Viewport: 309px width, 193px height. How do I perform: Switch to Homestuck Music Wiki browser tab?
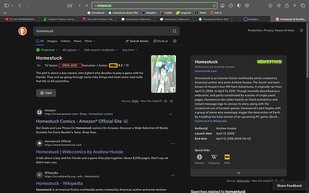[212, 19]
